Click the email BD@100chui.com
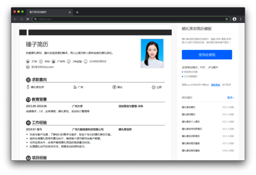256x175 pixels. point(43,67)
